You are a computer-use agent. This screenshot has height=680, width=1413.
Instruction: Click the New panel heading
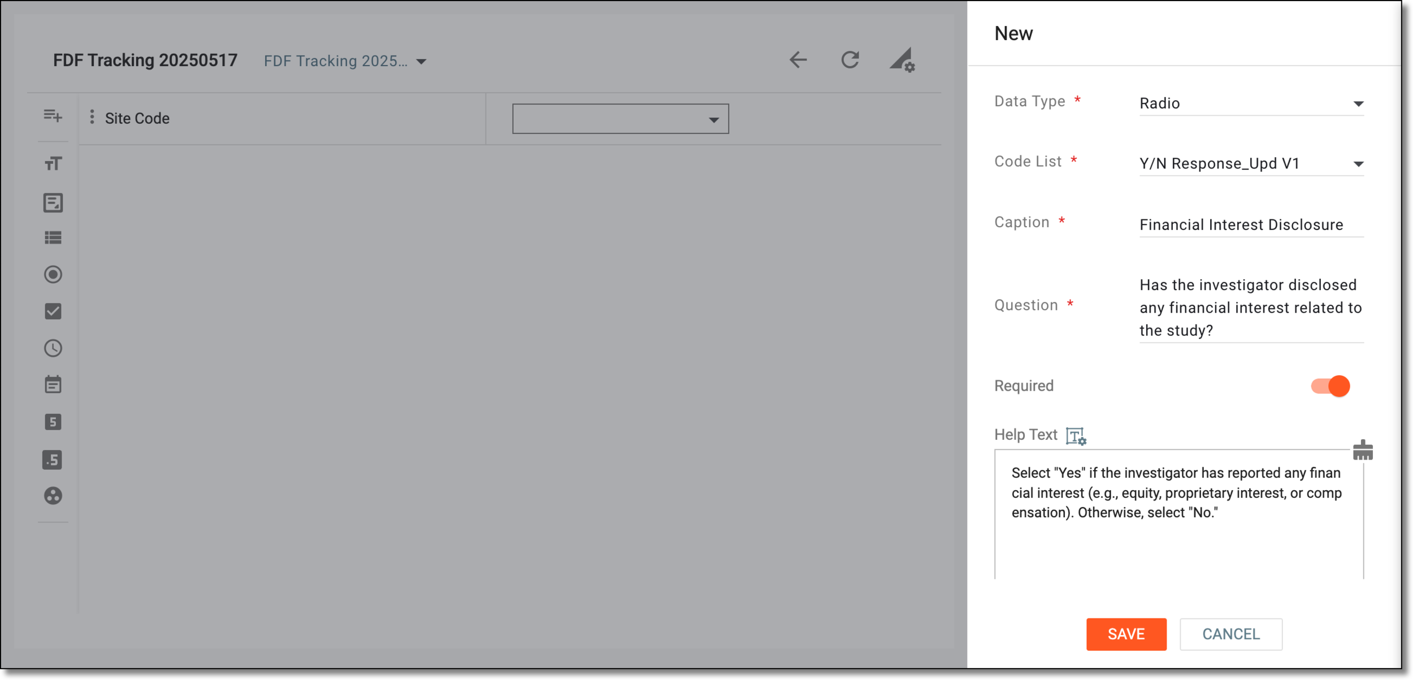(x=1013, y=33)
